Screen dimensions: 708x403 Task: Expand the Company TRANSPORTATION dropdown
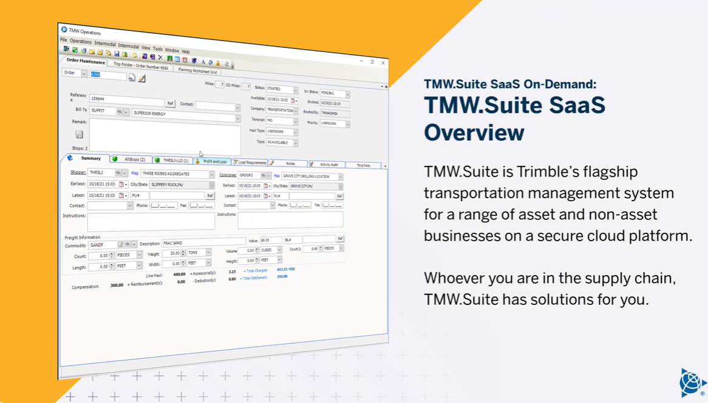click(295, 111)
